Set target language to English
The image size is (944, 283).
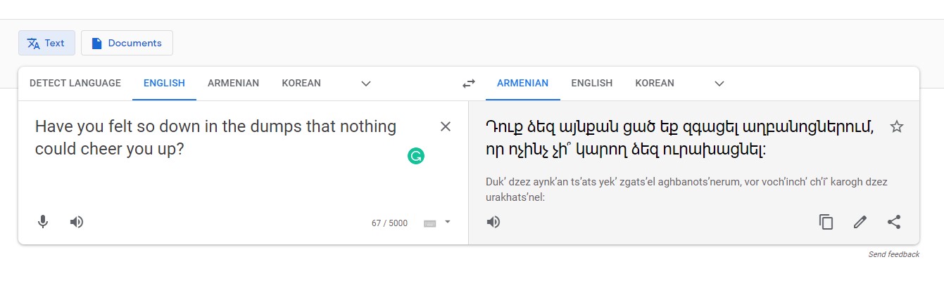pyautogui.click(x=591, y=83)
